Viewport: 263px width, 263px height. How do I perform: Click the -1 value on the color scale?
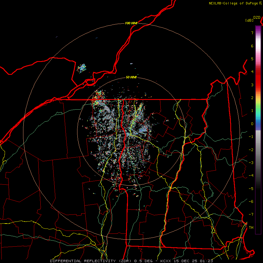[251, 137]
